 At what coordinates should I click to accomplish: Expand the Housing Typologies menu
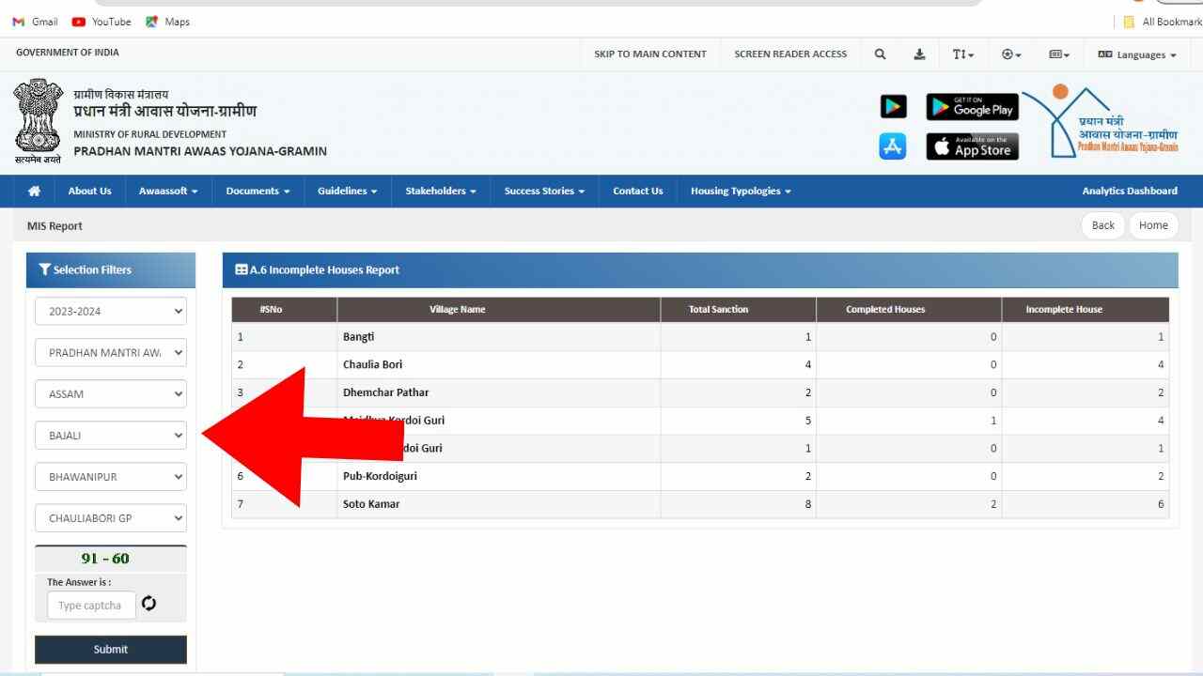click(x=741, y=191)
